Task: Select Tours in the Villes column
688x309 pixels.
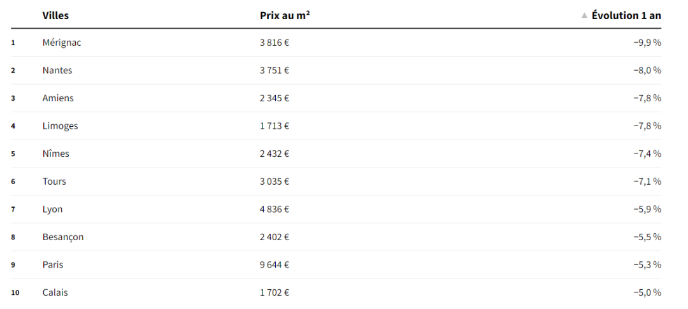Action: [54, 182]
